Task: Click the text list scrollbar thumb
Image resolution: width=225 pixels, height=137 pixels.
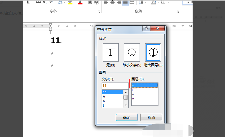Action: click(x=126, y=97)
